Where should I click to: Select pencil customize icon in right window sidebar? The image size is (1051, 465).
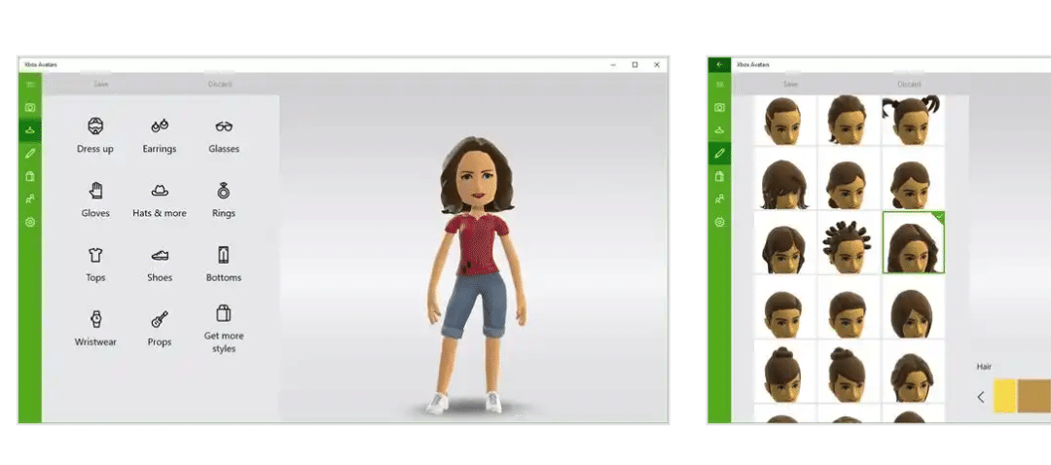tap(720, 154)
